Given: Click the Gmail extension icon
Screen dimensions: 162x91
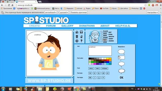Looking at the screenshot, I should pos(157,5).
